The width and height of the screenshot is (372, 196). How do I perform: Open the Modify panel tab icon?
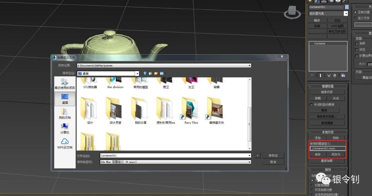[317, 1]
